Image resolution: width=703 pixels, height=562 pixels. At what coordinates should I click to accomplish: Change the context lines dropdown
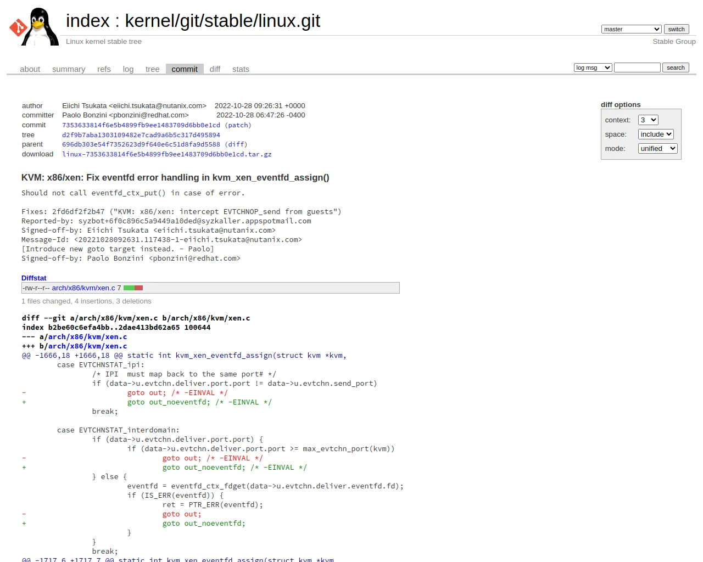coord(648,120)
